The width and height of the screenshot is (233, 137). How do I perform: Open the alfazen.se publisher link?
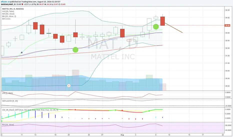5,2
